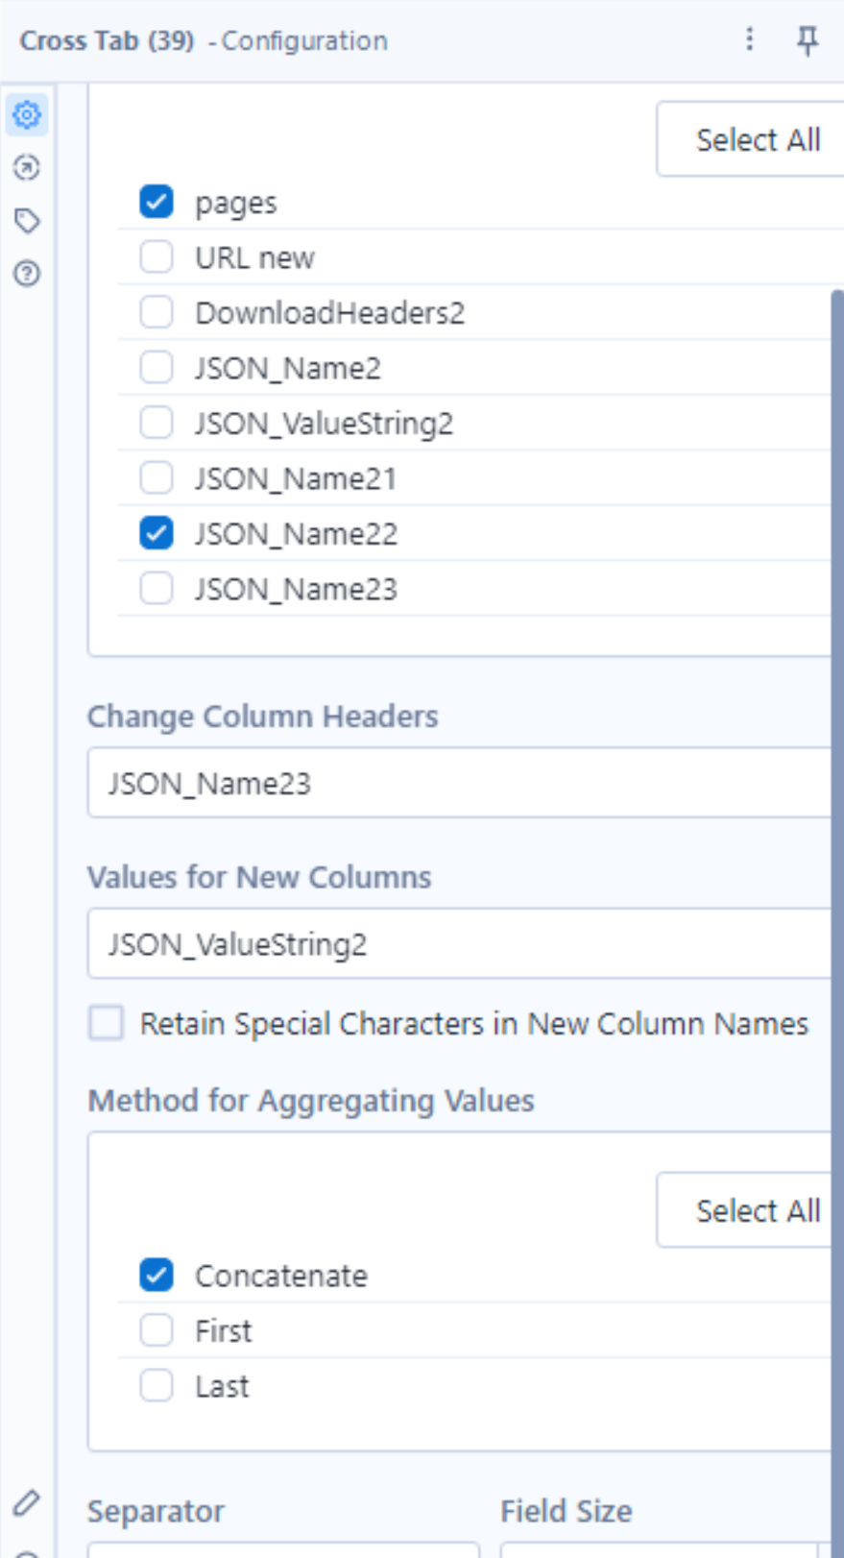The image size is (844, 1558).
Task: Uncheck the Concatenate aggregation method
Action: click(157, 1276)
